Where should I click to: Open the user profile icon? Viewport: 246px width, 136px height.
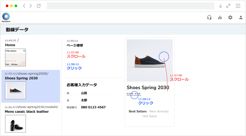(241, 18)
